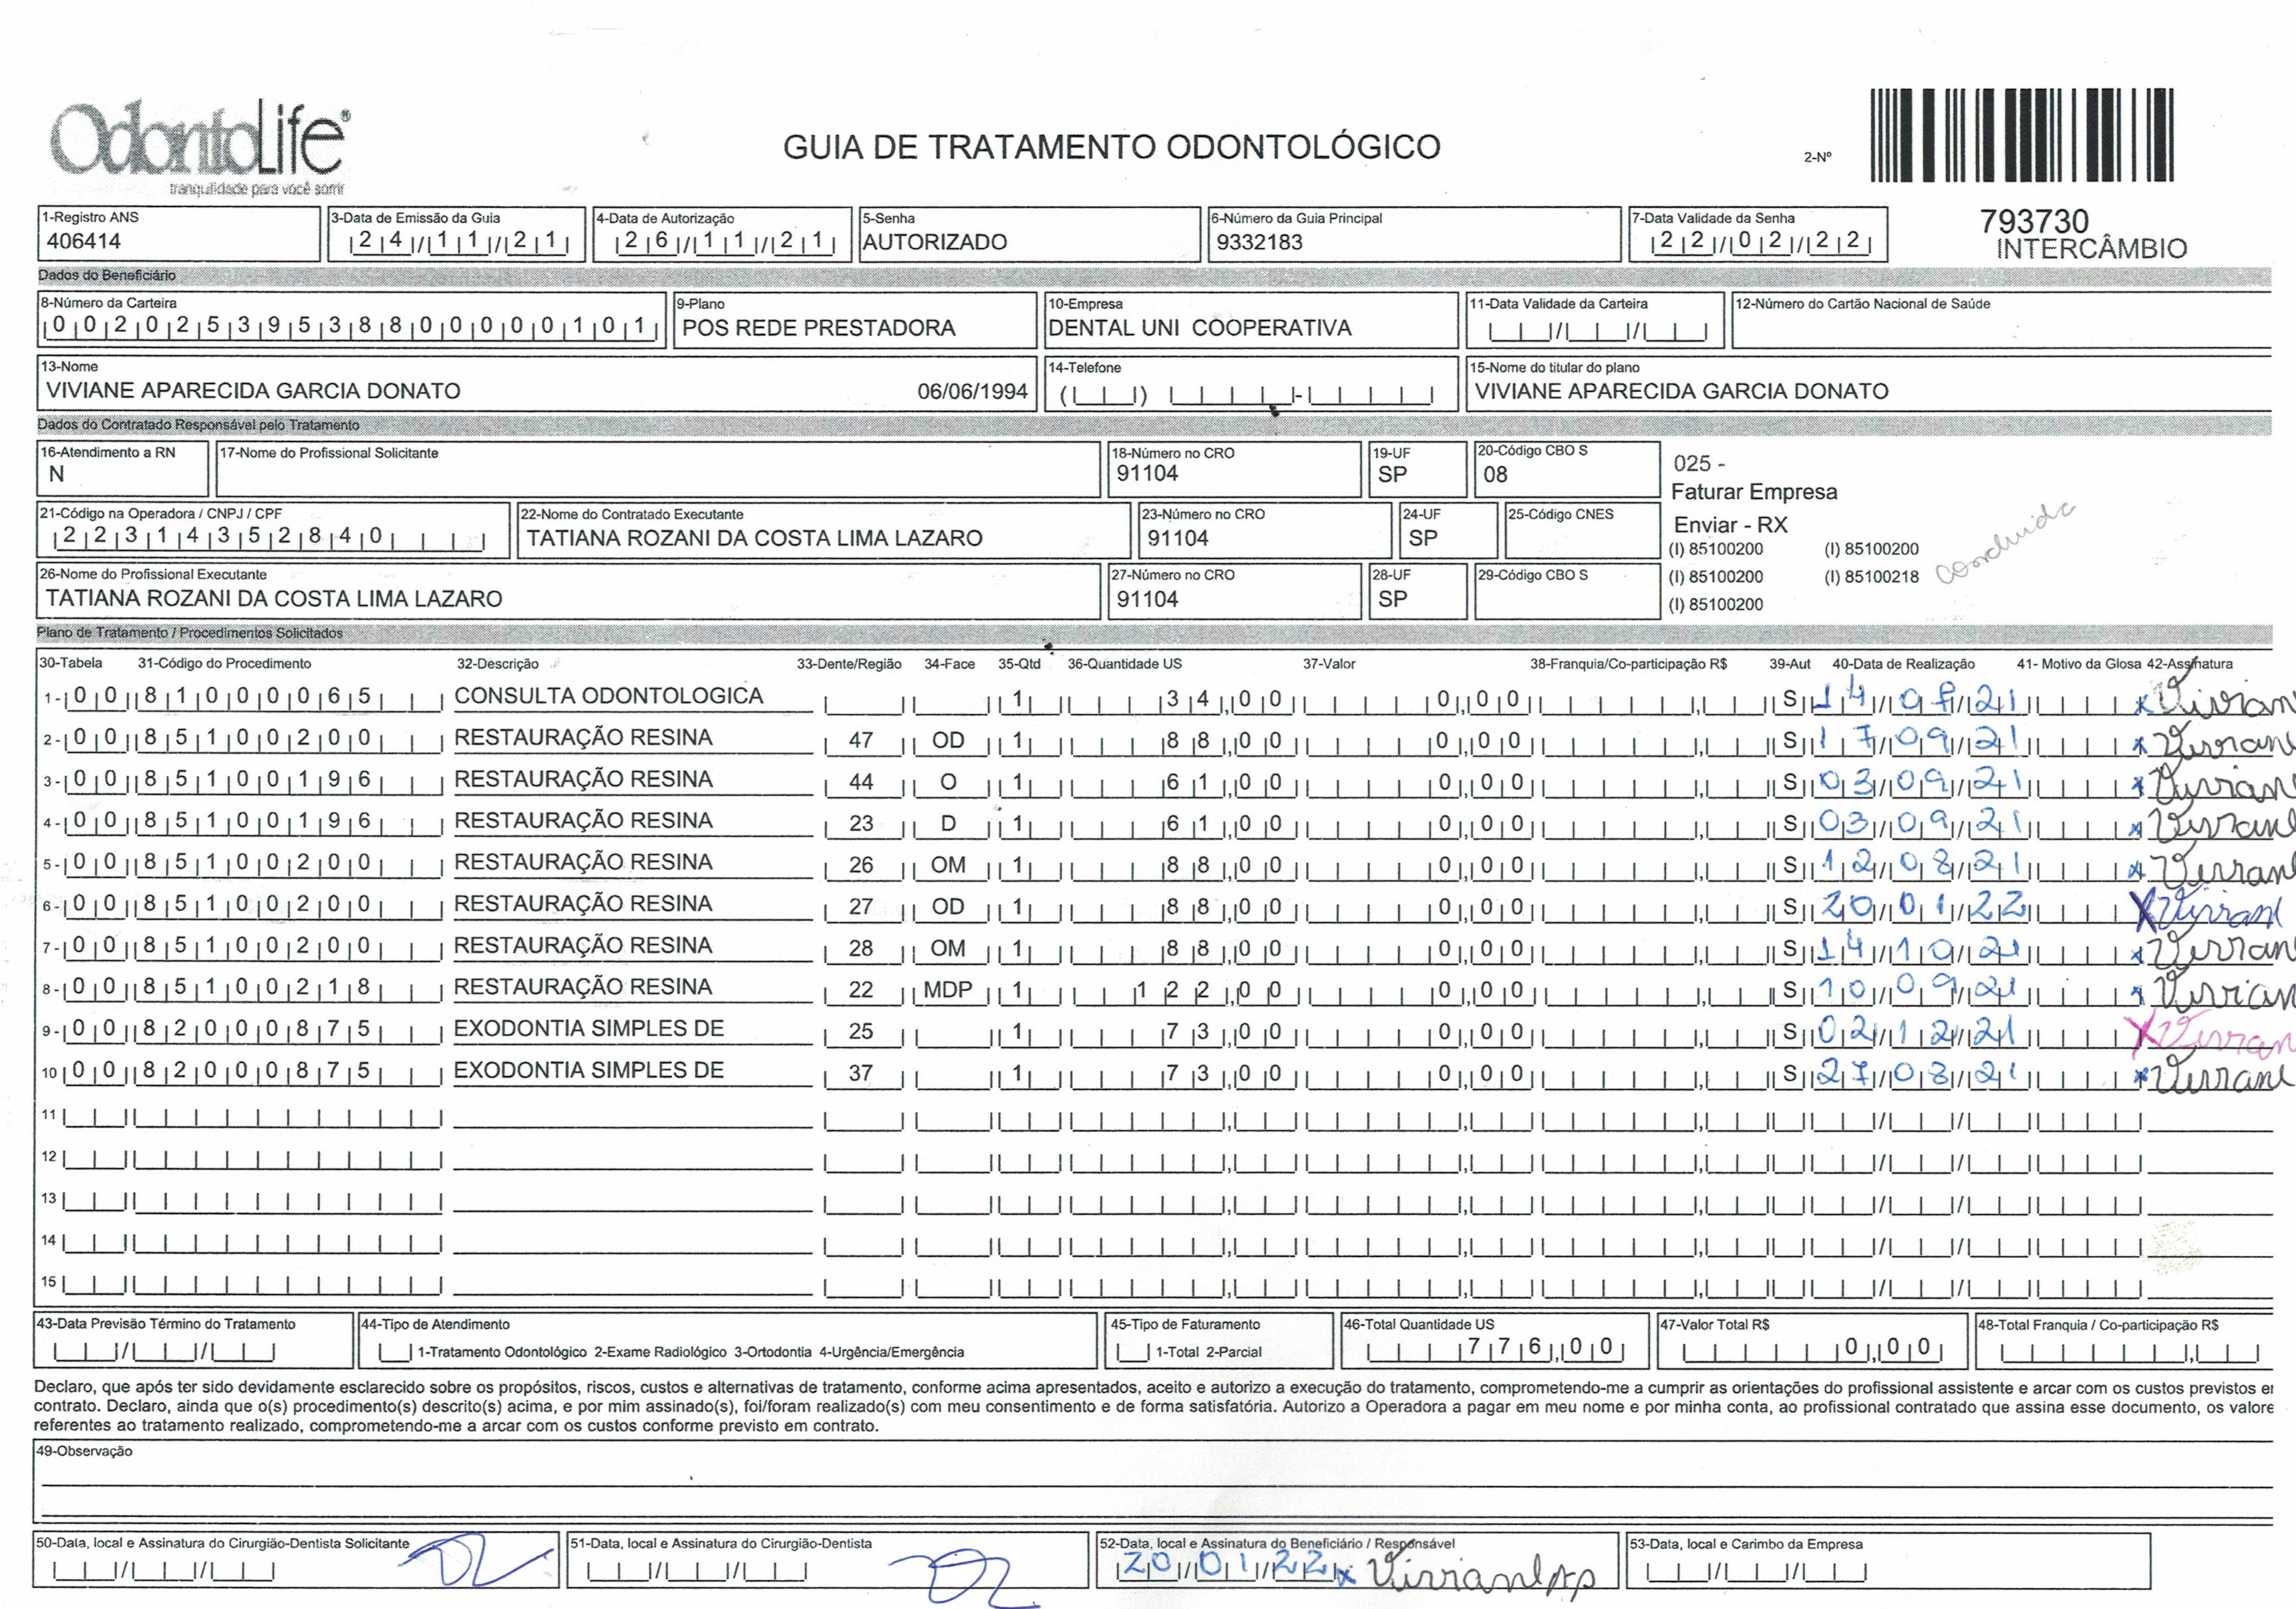Viewport: 2296px width, 1609px height.
Task: Click the Tipo de Atendimento selection box
Action: [x=396, y=1354]
